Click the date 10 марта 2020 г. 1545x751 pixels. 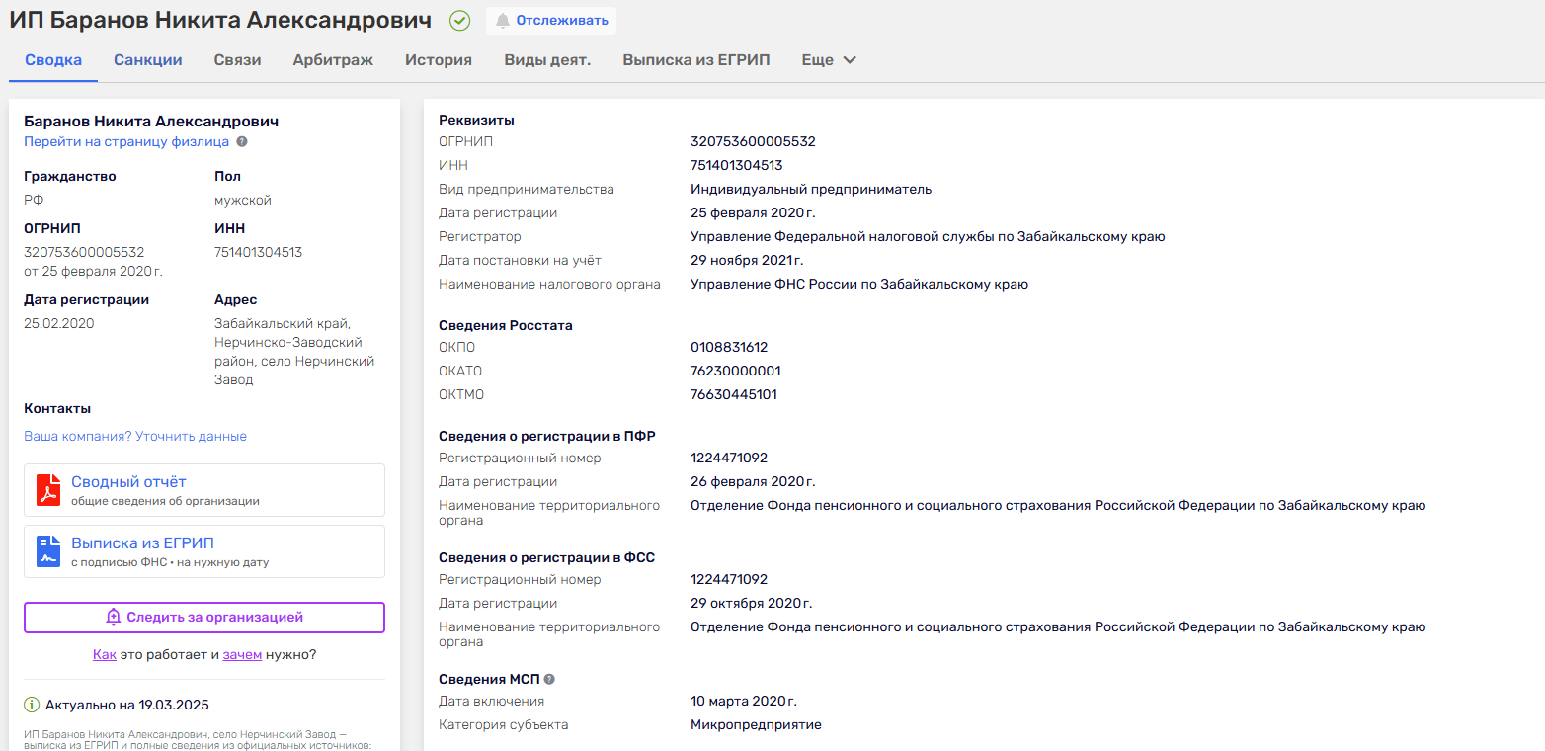click(744, 702)
